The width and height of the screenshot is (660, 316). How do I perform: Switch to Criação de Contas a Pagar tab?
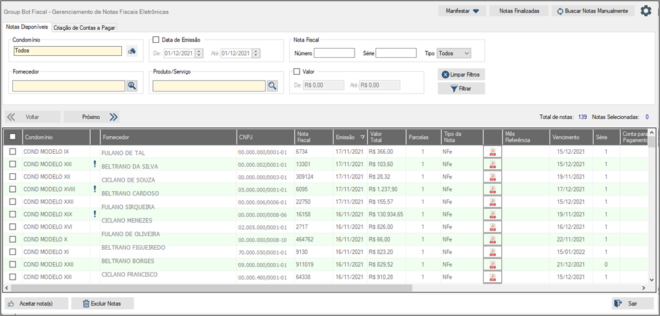84,28
